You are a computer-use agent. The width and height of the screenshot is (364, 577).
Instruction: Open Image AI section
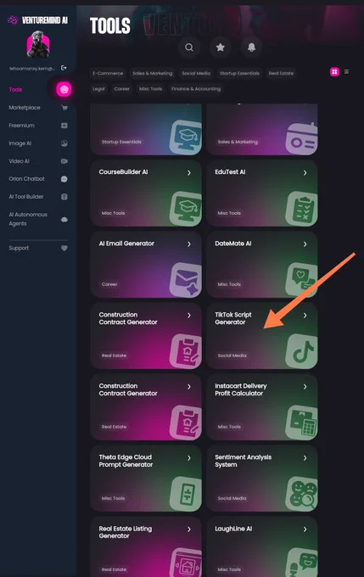20,143
